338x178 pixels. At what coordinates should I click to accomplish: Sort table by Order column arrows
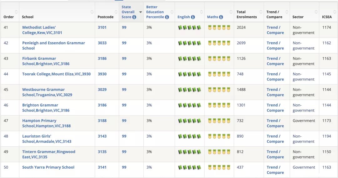pyautogui.click(x=16, y=12)
